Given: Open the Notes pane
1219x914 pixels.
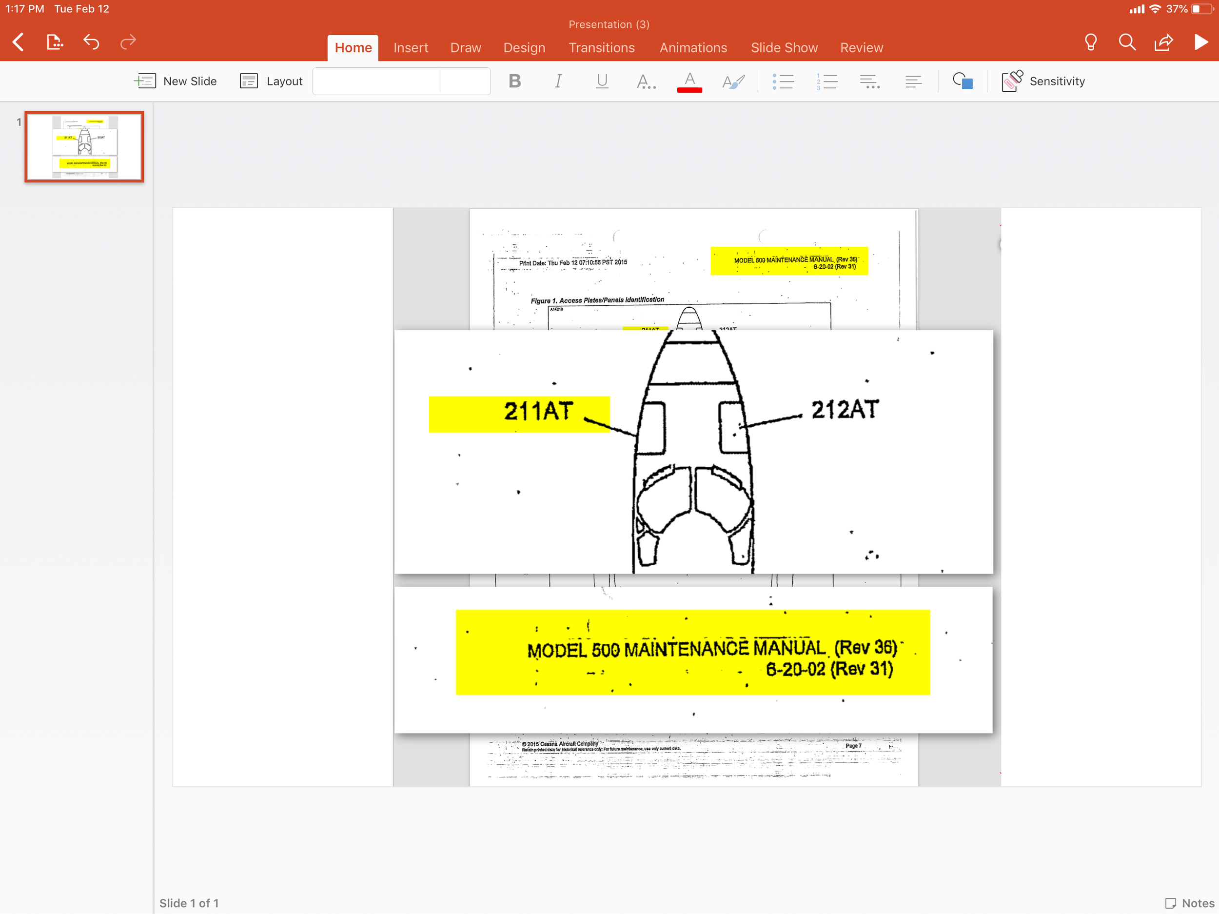Looking at the screenshot, I should click(1189, 903).
